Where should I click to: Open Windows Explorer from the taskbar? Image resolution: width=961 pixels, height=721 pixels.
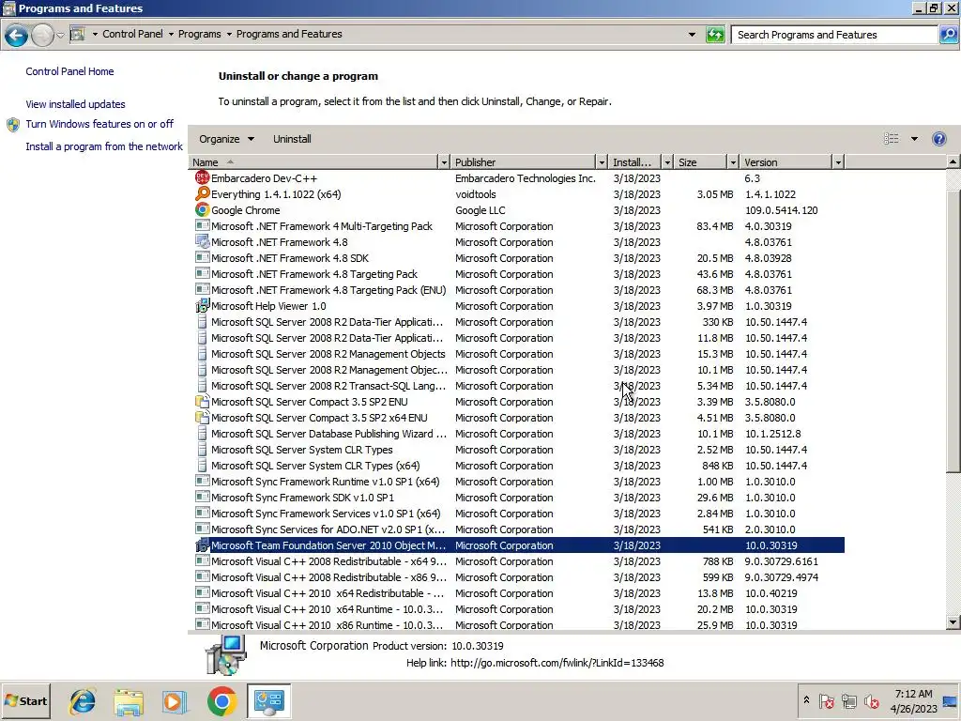click(129, 700)
